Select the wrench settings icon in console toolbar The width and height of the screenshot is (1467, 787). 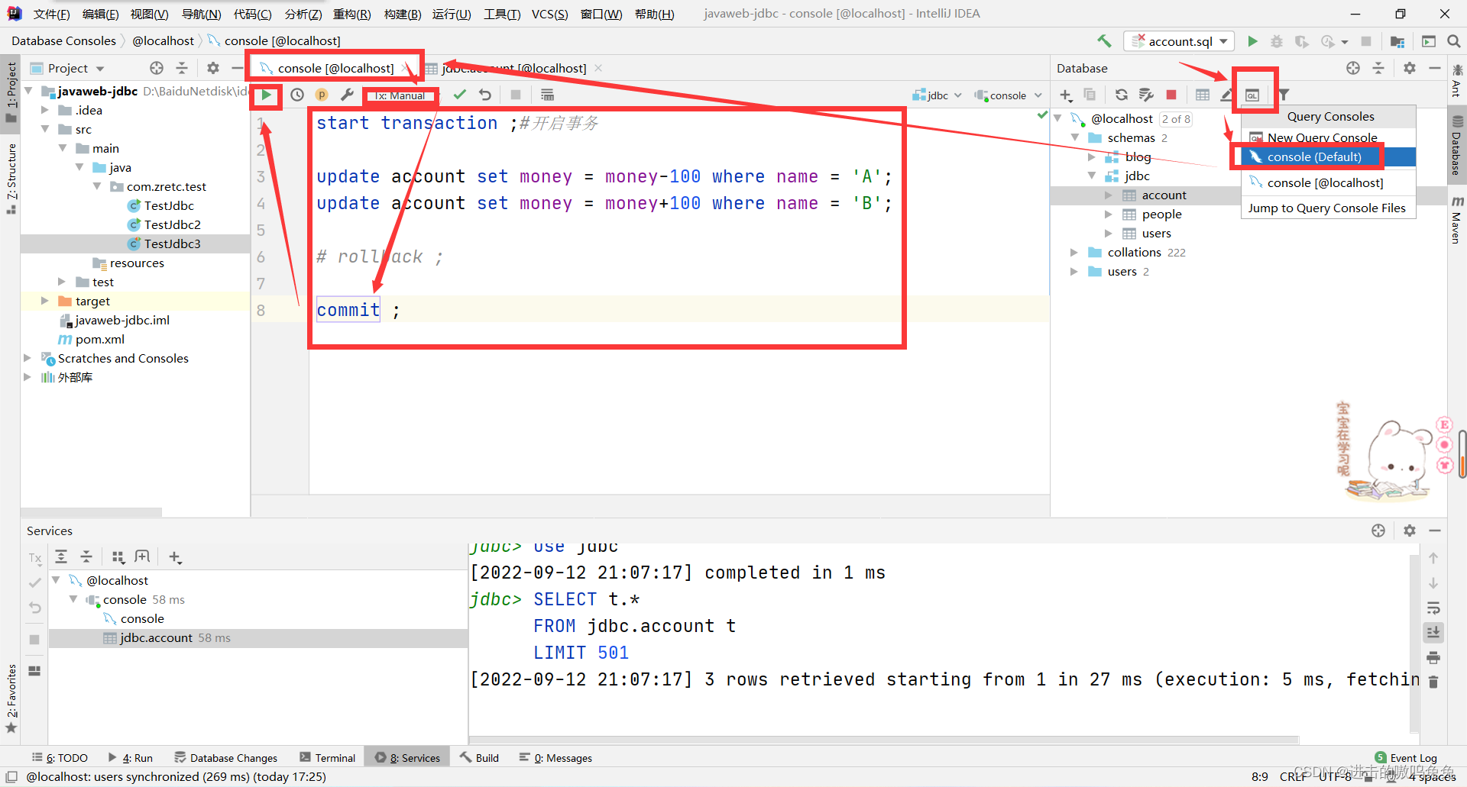point(347,95)
